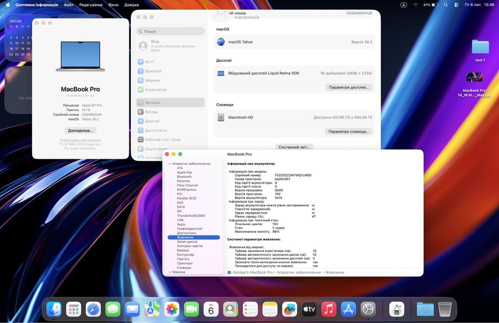Open Notes app in Dock
This screenshot has height=323, width=499.
270,310
